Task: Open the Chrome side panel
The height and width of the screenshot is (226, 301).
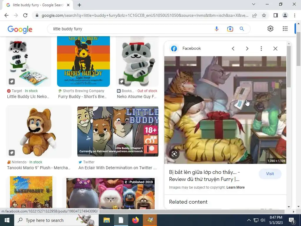Action: pos(275,15)
